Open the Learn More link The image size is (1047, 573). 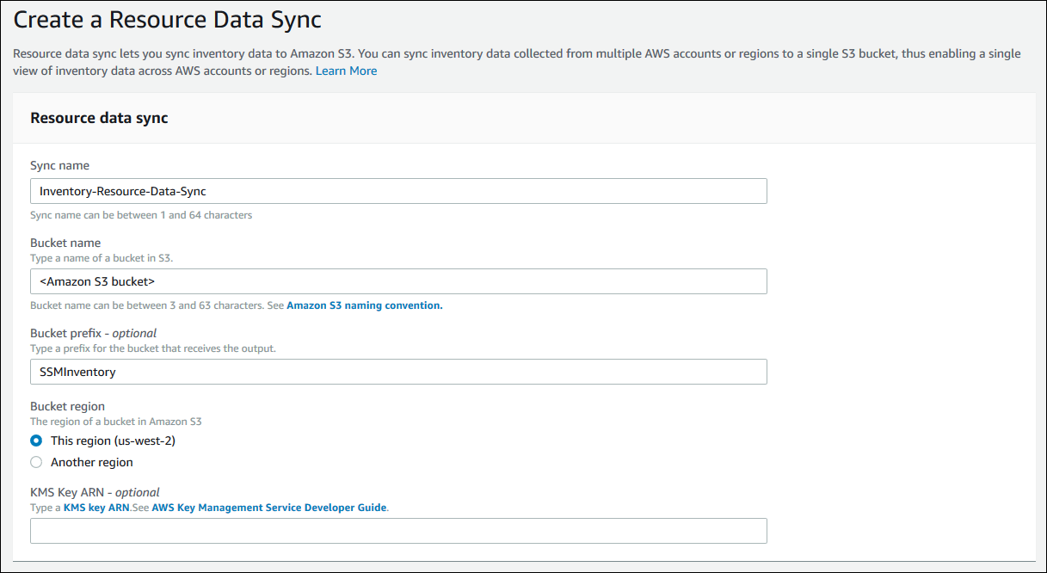[x=346, y=71]
